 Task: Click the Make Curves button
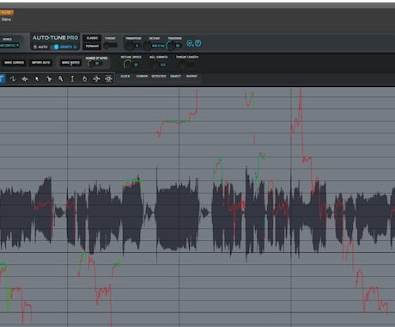click(14, 63)
